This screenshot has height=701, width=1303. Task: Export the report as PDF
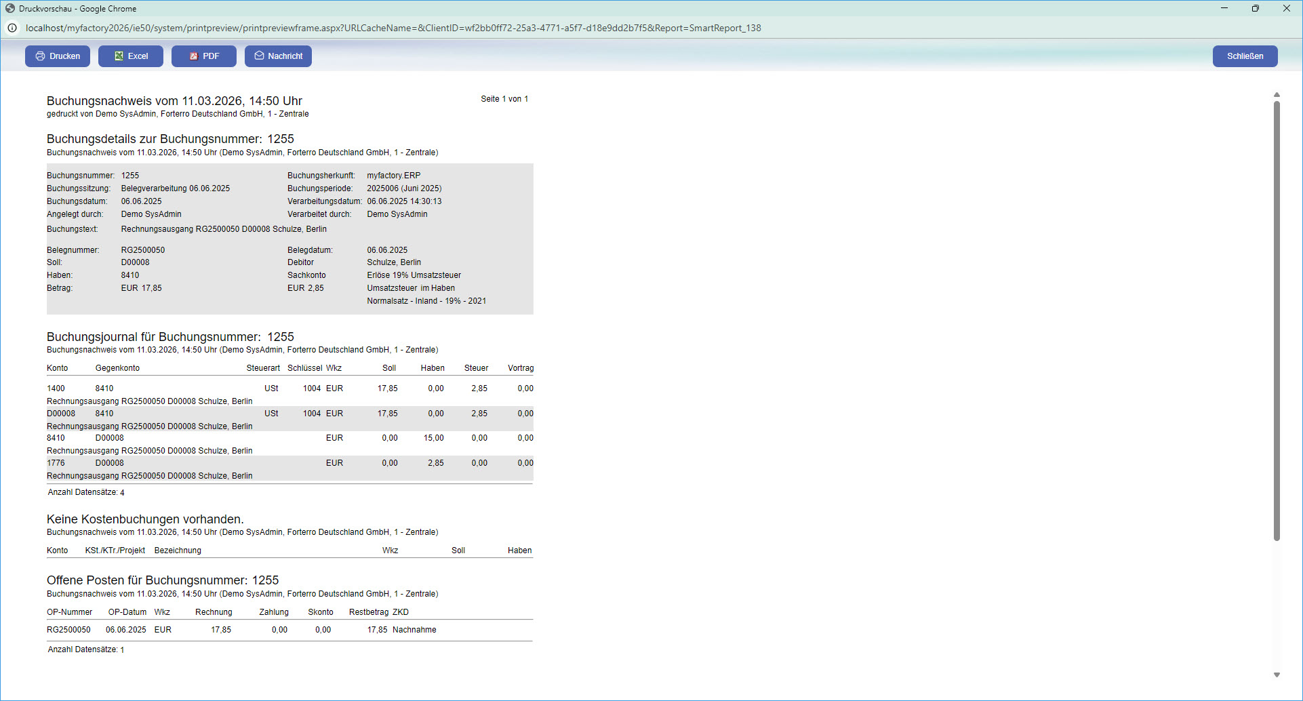(204, 56)
